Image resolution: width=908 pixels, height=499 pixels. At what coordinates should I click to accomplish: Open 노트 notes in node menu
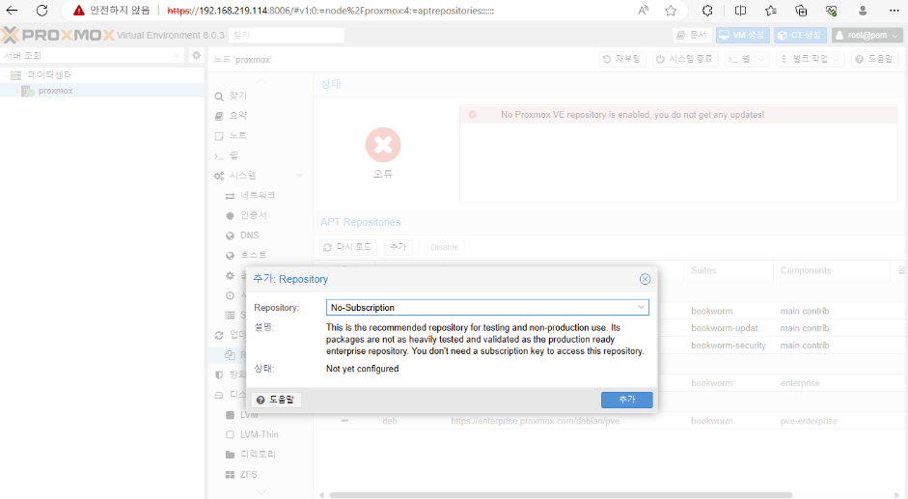tap(237, 136)
